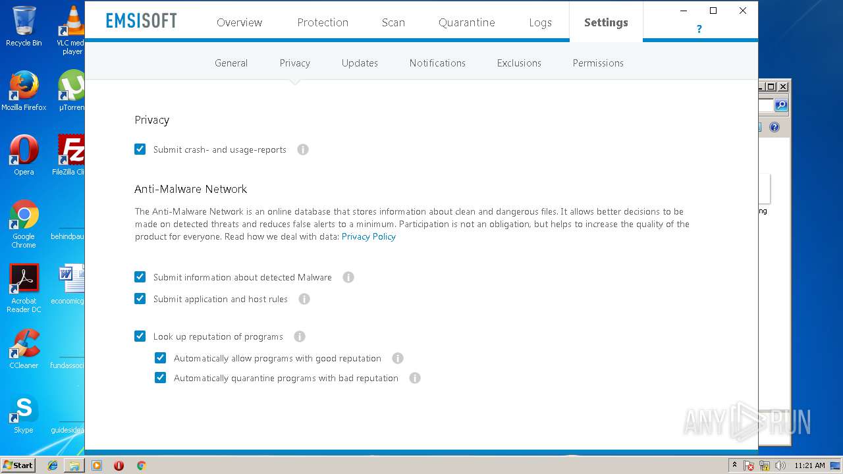Click the Chrome icon in taskbar
The width and height of the screenshot is (843, 474).
coord(141,465)
